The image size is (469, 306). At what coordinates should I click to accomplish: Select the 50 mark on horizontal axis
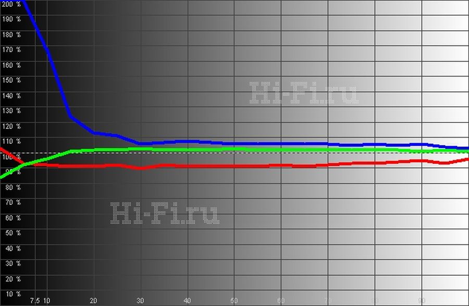(234, 301)
